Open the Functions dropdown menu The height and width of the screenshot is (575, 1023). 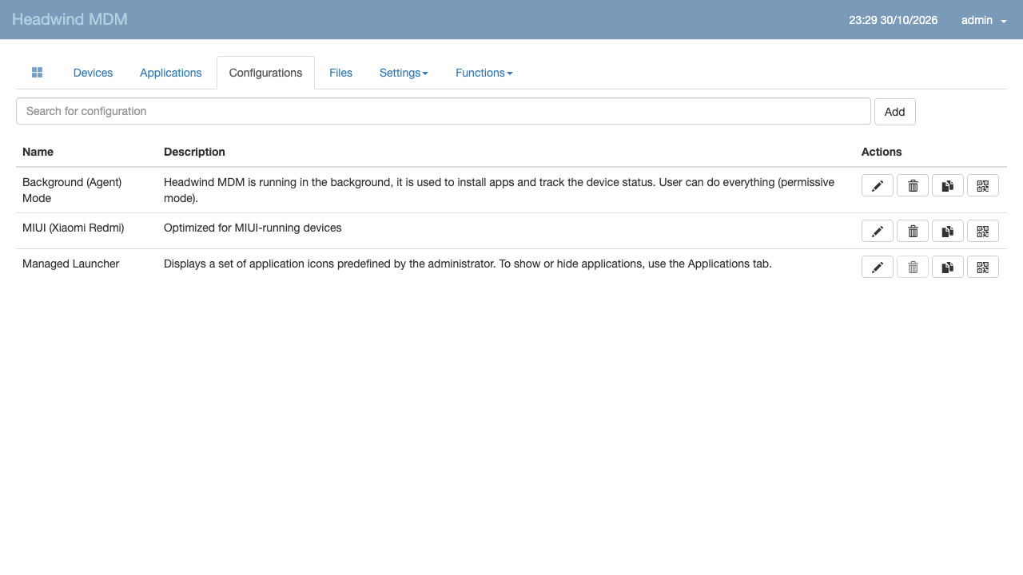[x=484, y=73]
